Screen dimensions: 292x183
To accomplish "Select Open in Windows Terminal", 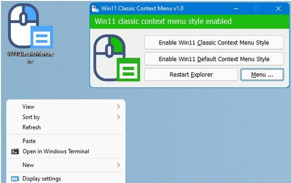I will coord(66,151).
